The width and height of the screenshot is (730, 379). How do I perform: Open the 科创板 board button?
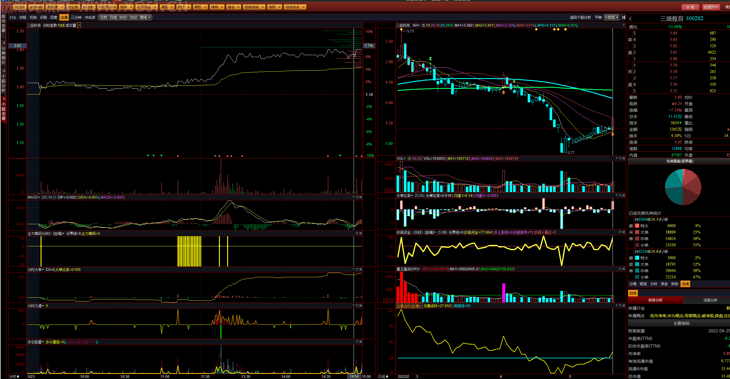[88, 7]
